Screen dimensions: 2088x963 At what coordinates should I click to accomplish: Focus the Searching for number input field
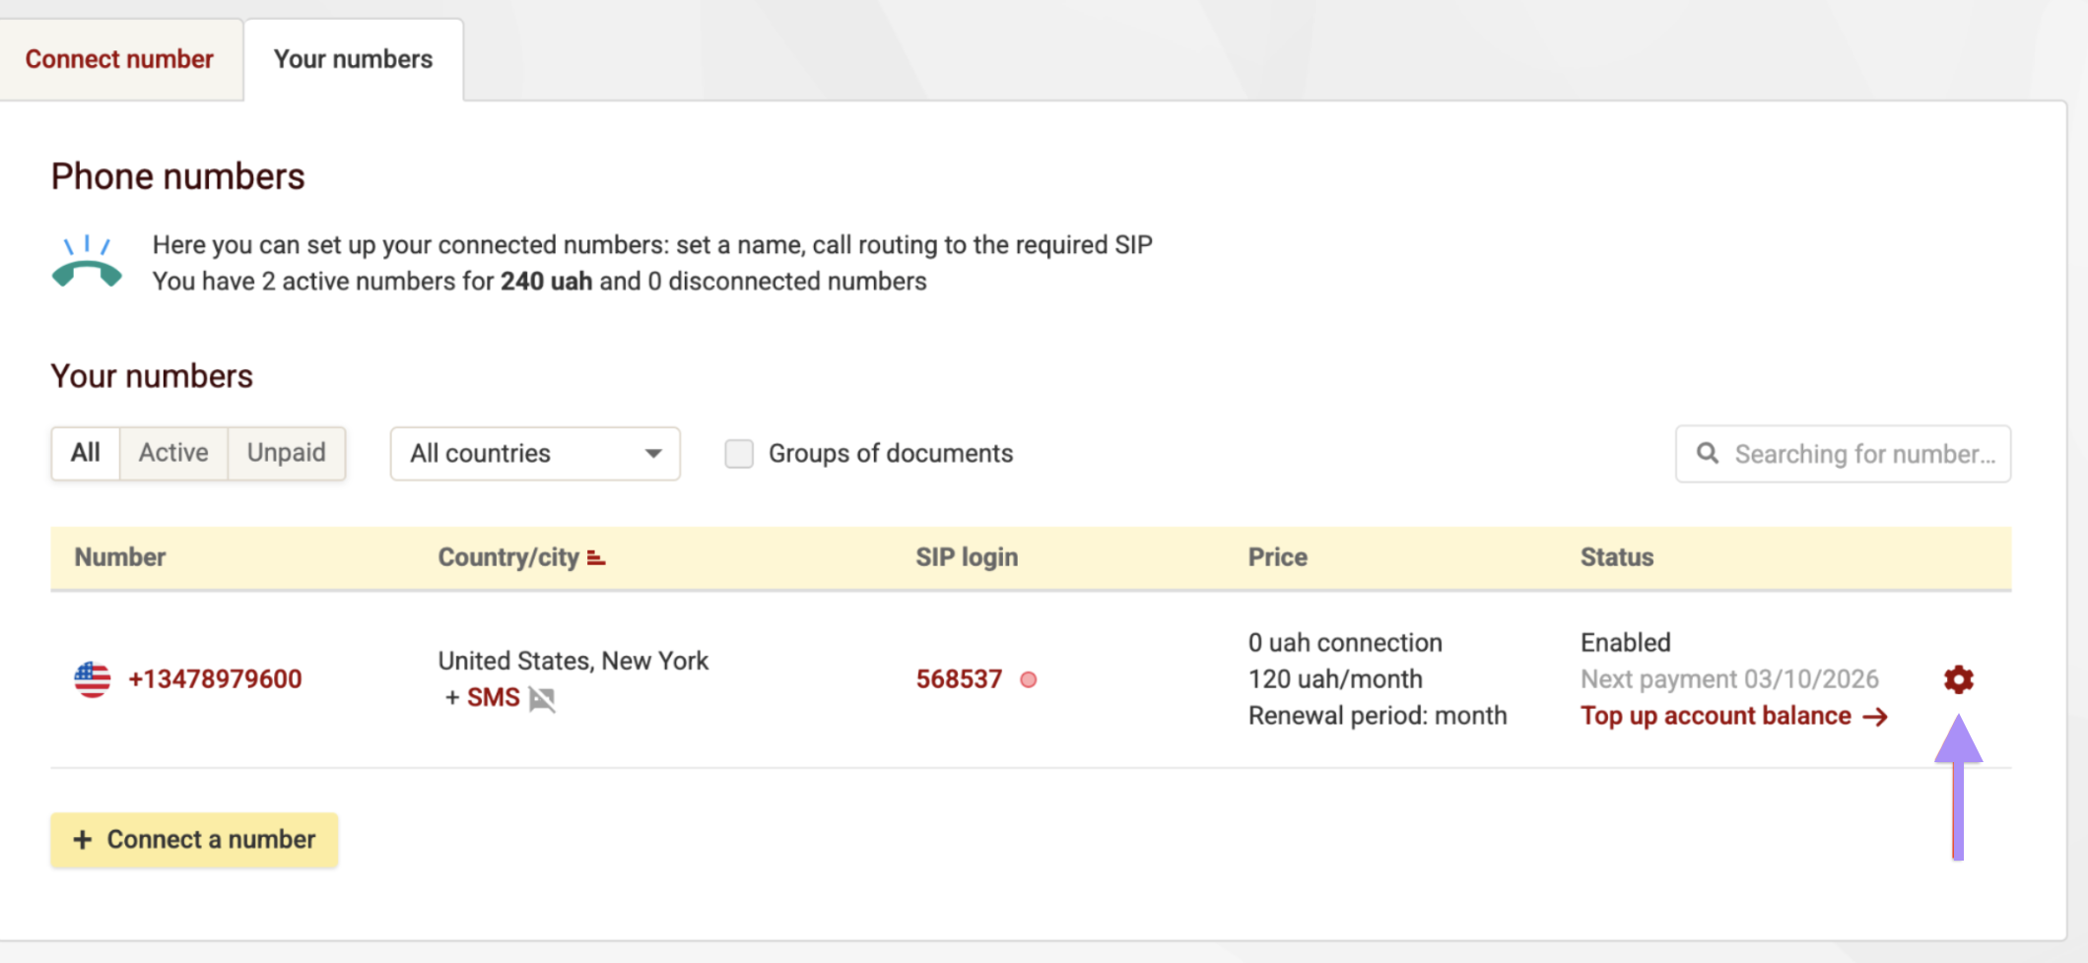1864,454
